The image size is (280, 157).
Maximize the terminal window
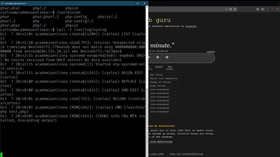137,3
